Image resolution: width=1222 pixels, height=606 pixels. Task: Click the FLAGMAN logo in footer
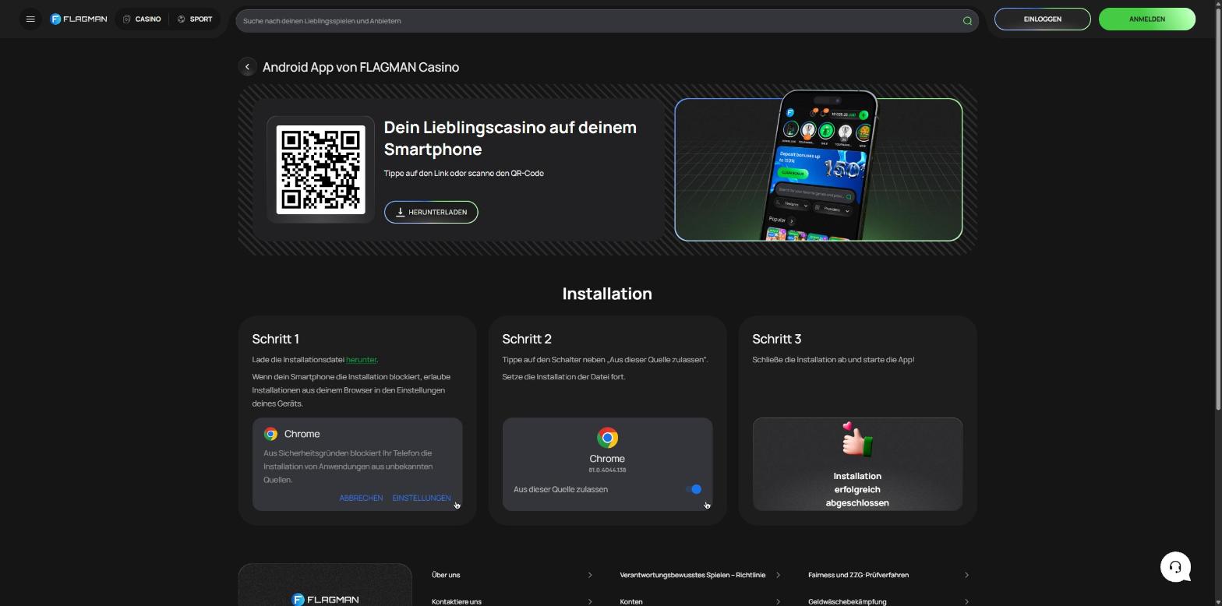coord(325,599)
